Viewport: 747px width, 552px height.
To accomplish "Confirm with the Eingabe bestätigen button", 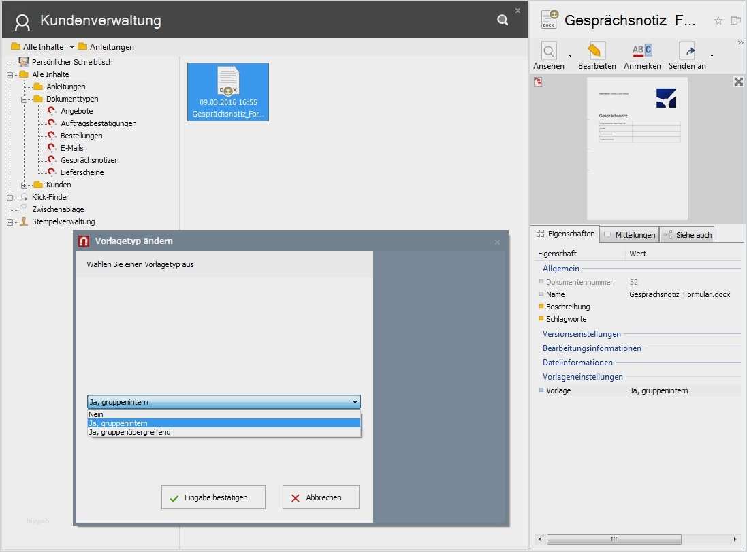I will click(x=213, y=497).
